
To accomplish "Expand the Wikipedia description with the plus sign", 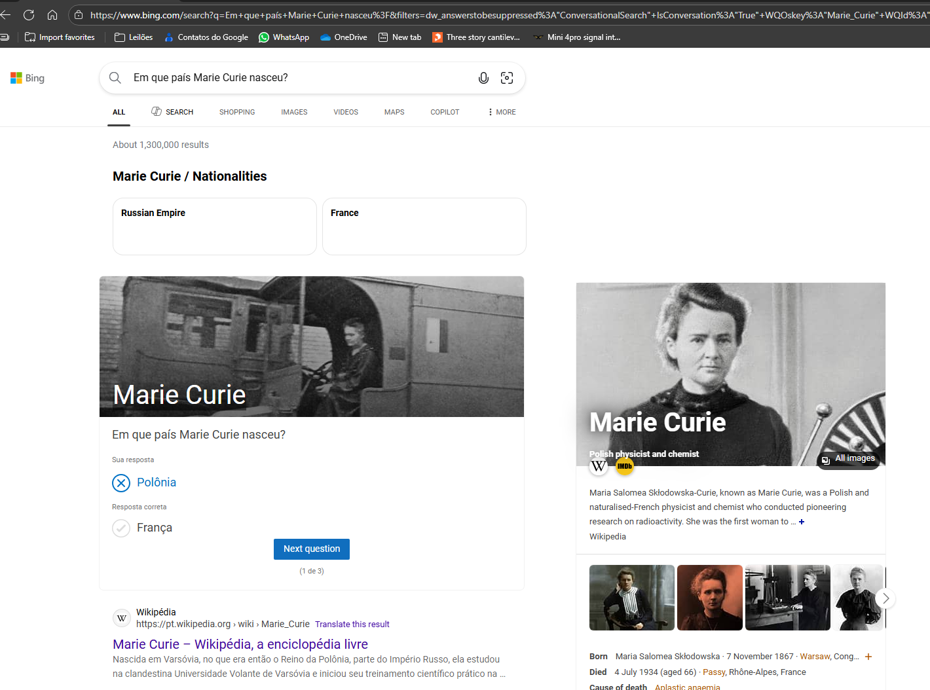I will 801,522.
